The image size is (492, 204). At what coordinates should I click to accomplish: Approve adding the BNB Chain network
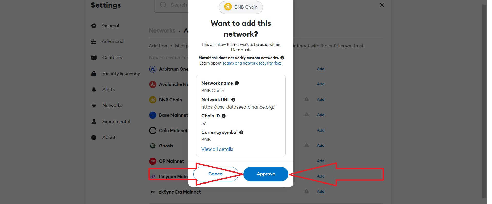pyautogui.click(x=265, y=174)
